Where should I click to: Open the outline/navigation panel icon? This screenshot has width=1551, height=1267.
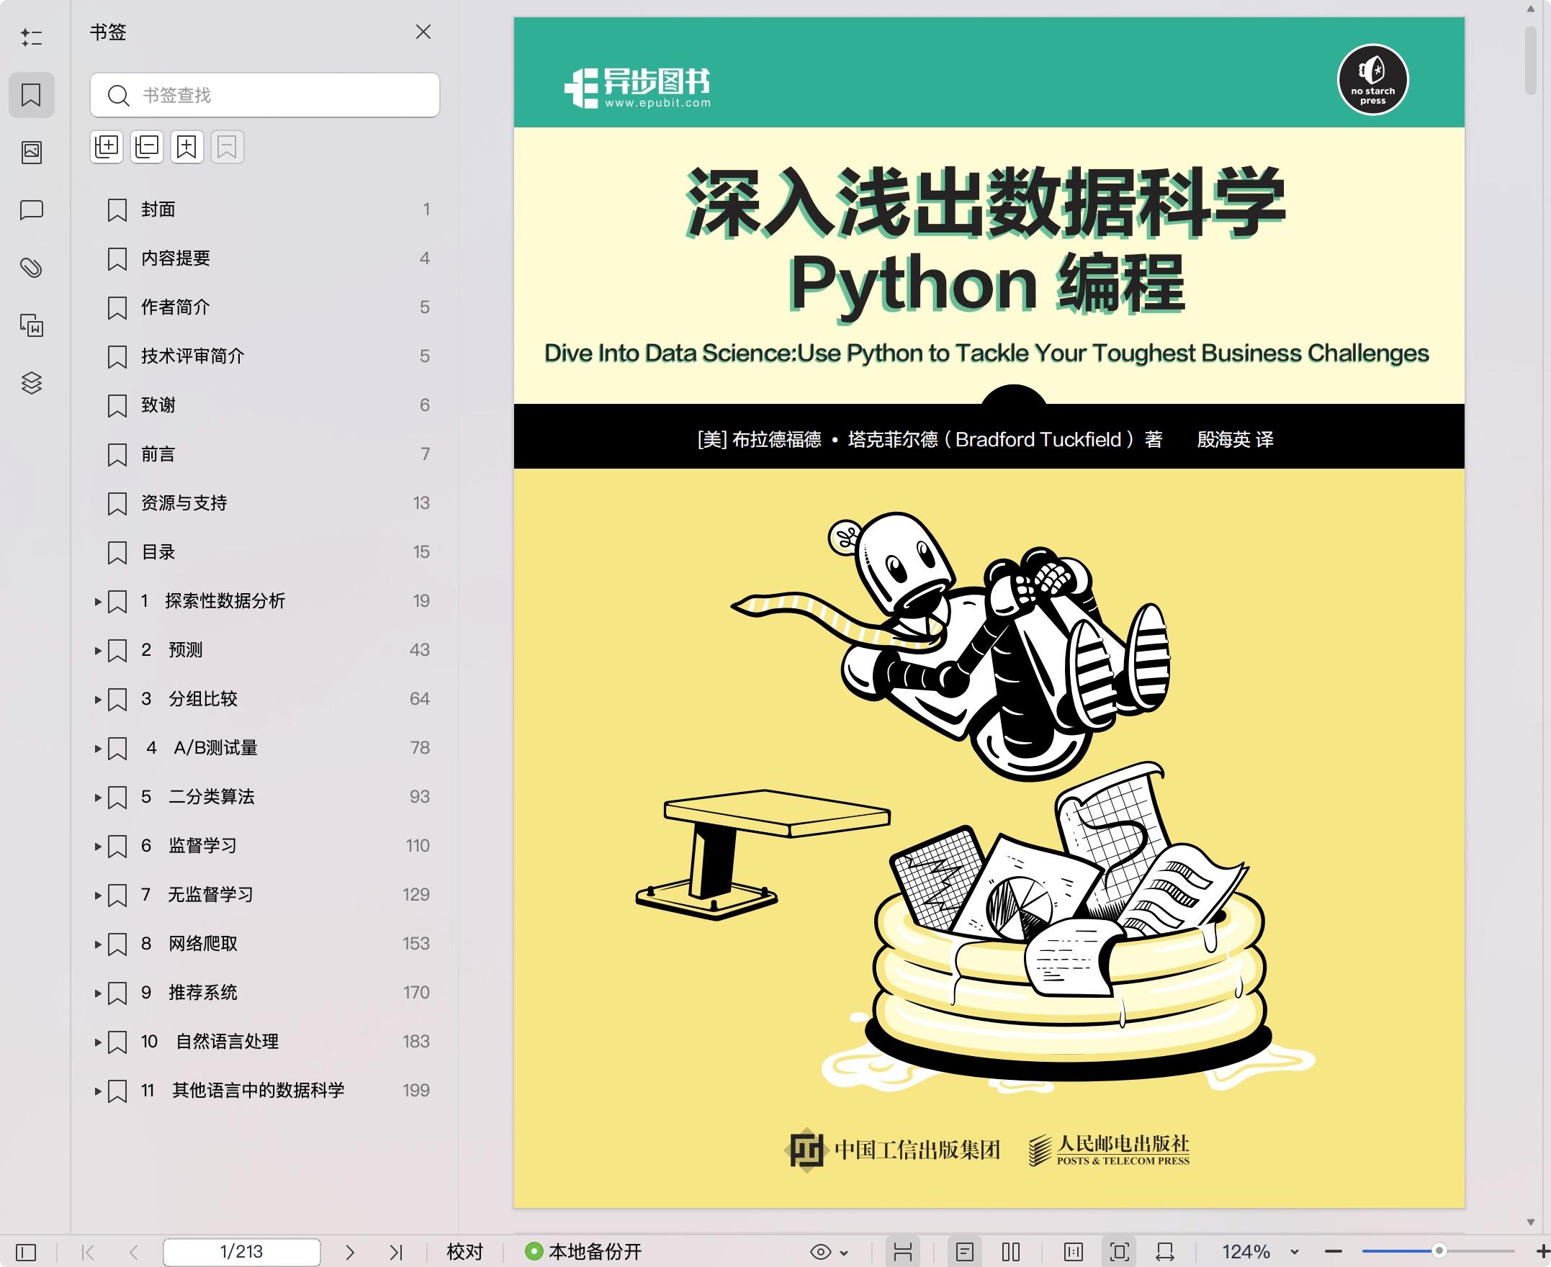tap(32, 37)
